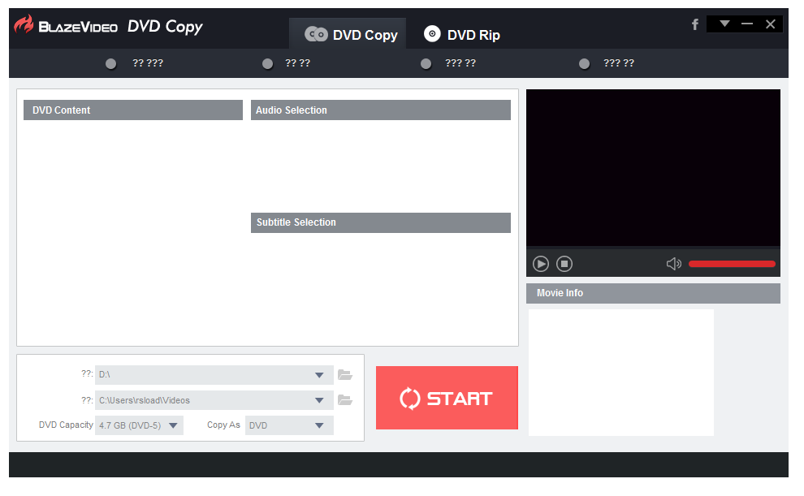Viewport: 804px width, 496px height.
Task: Click the Audio Selection header
Action: coord(380,110)
